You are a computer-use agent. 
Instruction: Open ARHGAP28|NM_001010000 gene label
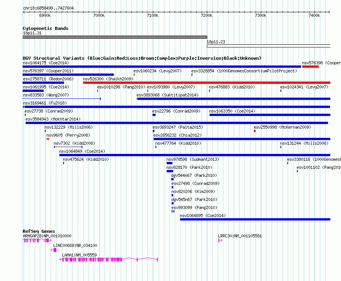pos(47,236)
